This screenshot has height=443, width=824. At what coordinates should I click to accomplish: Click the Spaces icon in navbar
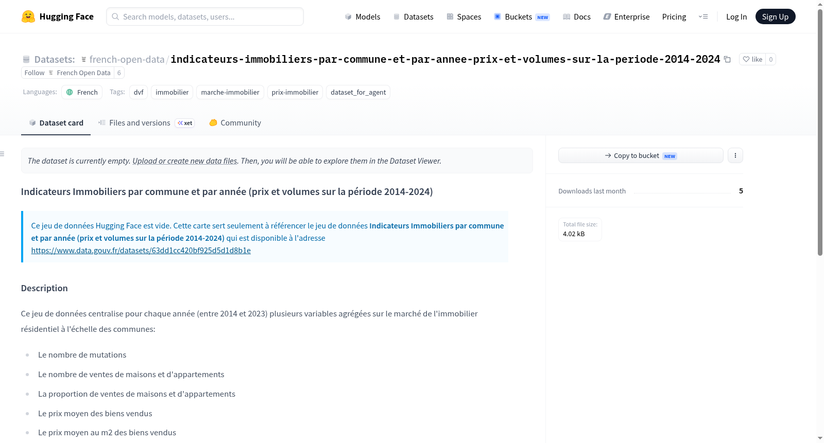(450, 16)
